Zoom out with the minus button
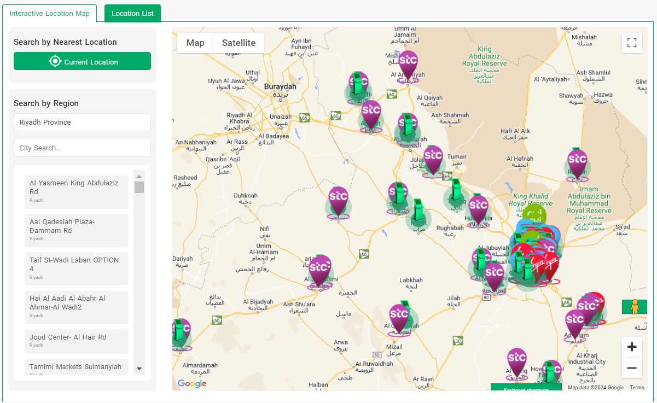Image resolution: width=657 pixels, height=403 pixels. [632, 368]
